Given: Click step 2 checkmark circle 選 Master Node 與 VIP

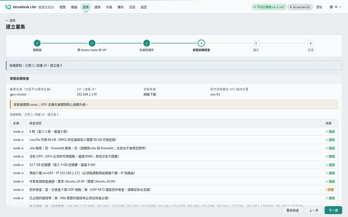Looking at the screenshot, I should [92, 43].
